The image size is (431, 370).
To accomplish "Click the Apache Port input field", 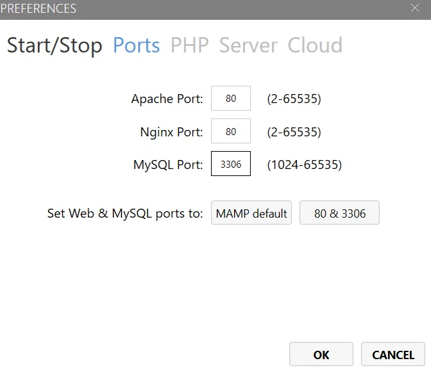I will (x=231, y=98).
